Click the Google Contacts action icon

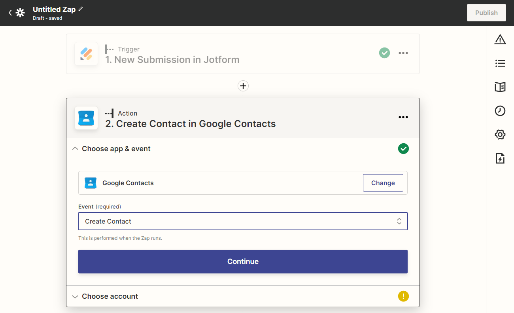pos(86,118)
